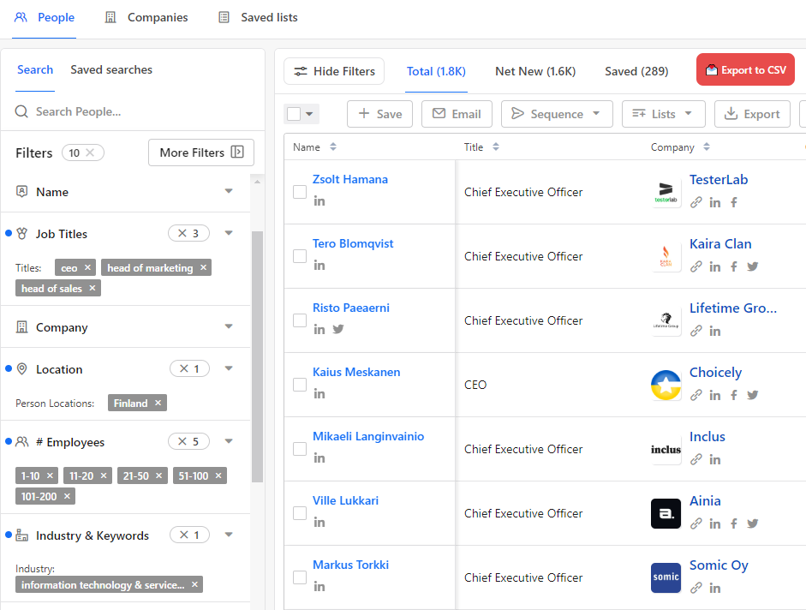Check Kaius Meskanen's row checkbox
The image size is (806, 610).
(300, 385)
